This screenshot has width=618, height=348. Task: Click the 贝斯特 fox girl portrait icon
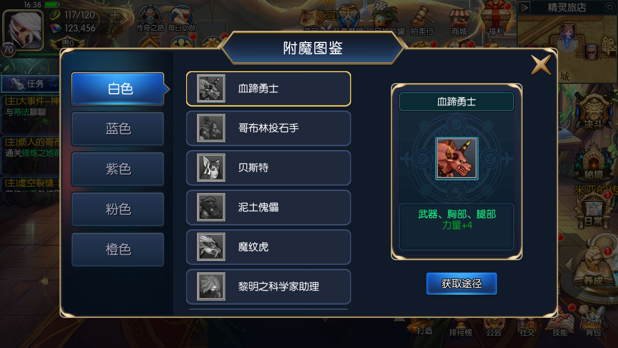[x=211, y=167]
